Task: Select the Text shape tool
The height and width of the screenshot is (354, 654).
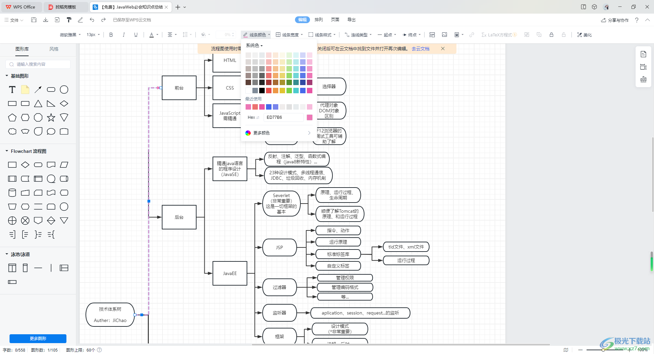Action: pyautogui.click(x=12, y=90)
